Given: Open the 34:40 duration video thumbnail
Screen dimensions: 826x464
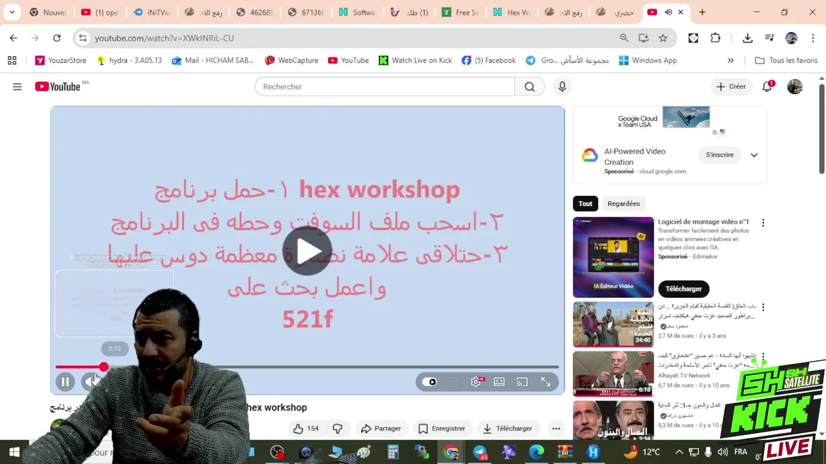Looking at the screenshot, I should click(613, 324).
